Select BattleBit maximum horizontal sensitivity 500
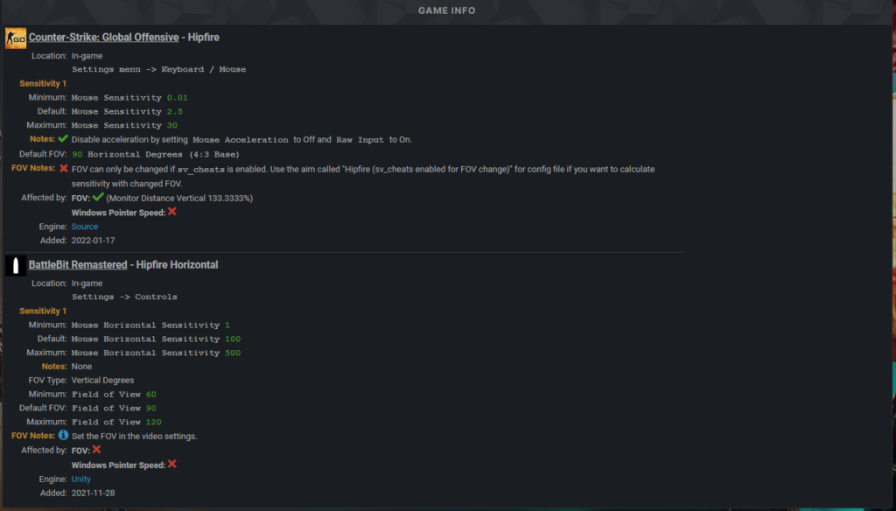This screenshot has width=896, height=511. tap(233, 353)
